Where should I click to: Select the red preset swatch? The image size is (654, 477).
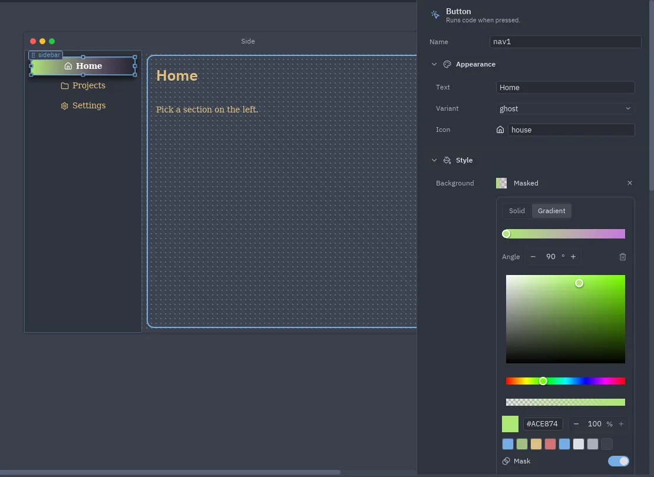coord(550,444)
